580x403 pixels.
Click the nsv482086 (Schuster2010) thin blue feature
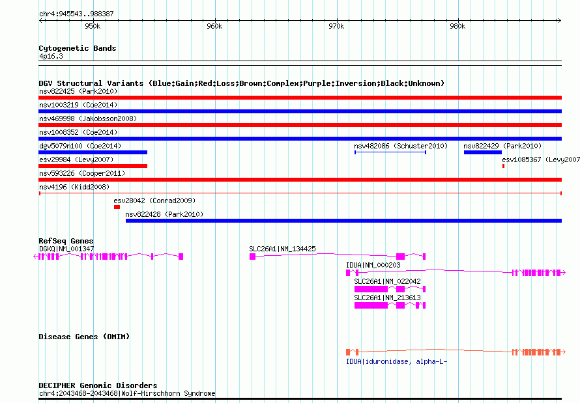tap(390, 152)
